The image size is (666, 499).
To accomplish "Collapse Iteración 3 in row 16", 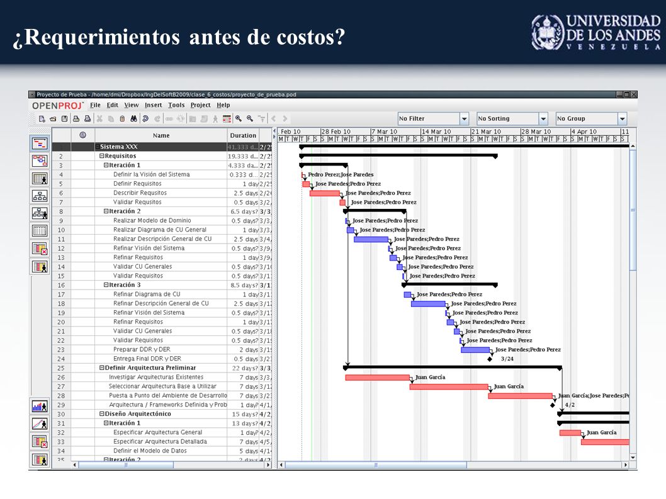I will click(x=106, y=285).
